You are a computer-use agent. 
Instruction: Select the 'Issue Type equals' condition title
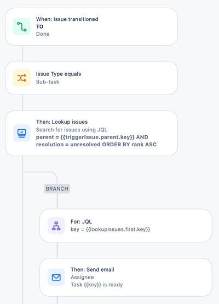coord(59,74)
